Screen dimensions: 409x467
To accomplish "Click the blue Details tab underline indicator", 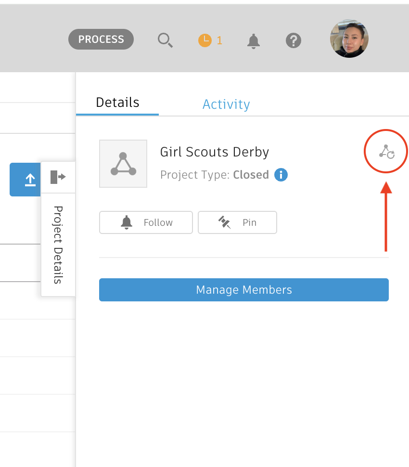I will click(x=117, y=114).
